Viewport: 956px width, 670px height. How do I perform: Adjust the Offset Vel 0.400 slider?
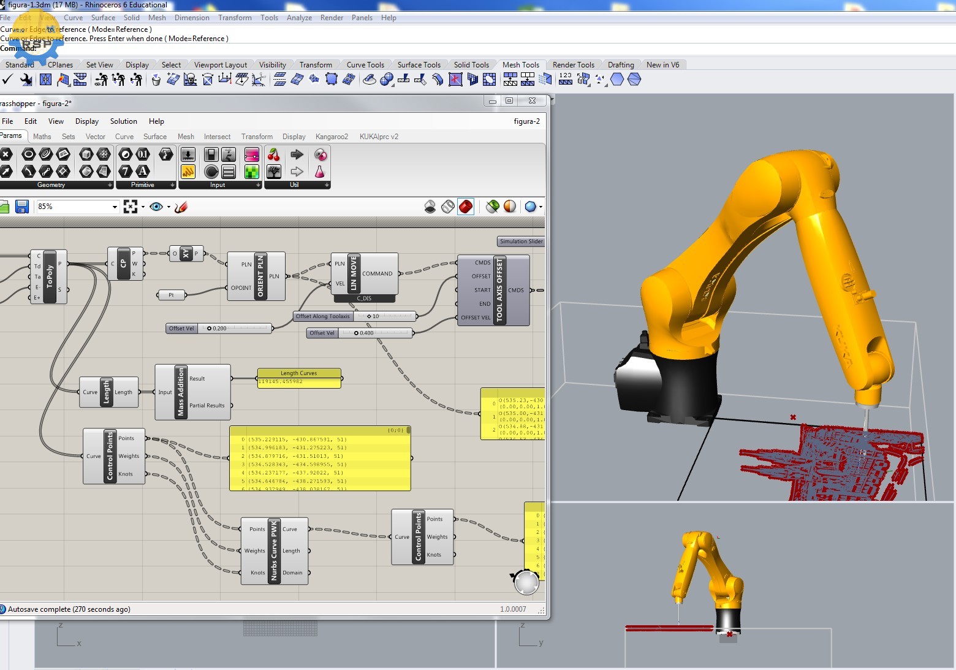pyautogui.click(x=360, y=333)
